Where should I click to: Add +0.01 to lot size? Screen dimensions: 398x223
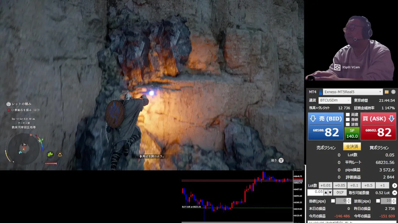coord(325,186)
